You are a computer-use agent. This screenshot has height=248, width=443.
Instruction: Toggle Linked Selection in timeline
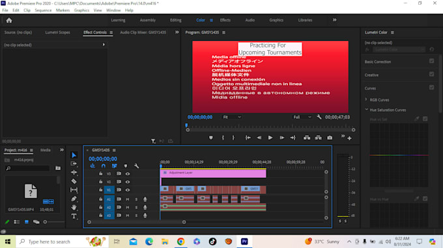(x=114, y=166)
